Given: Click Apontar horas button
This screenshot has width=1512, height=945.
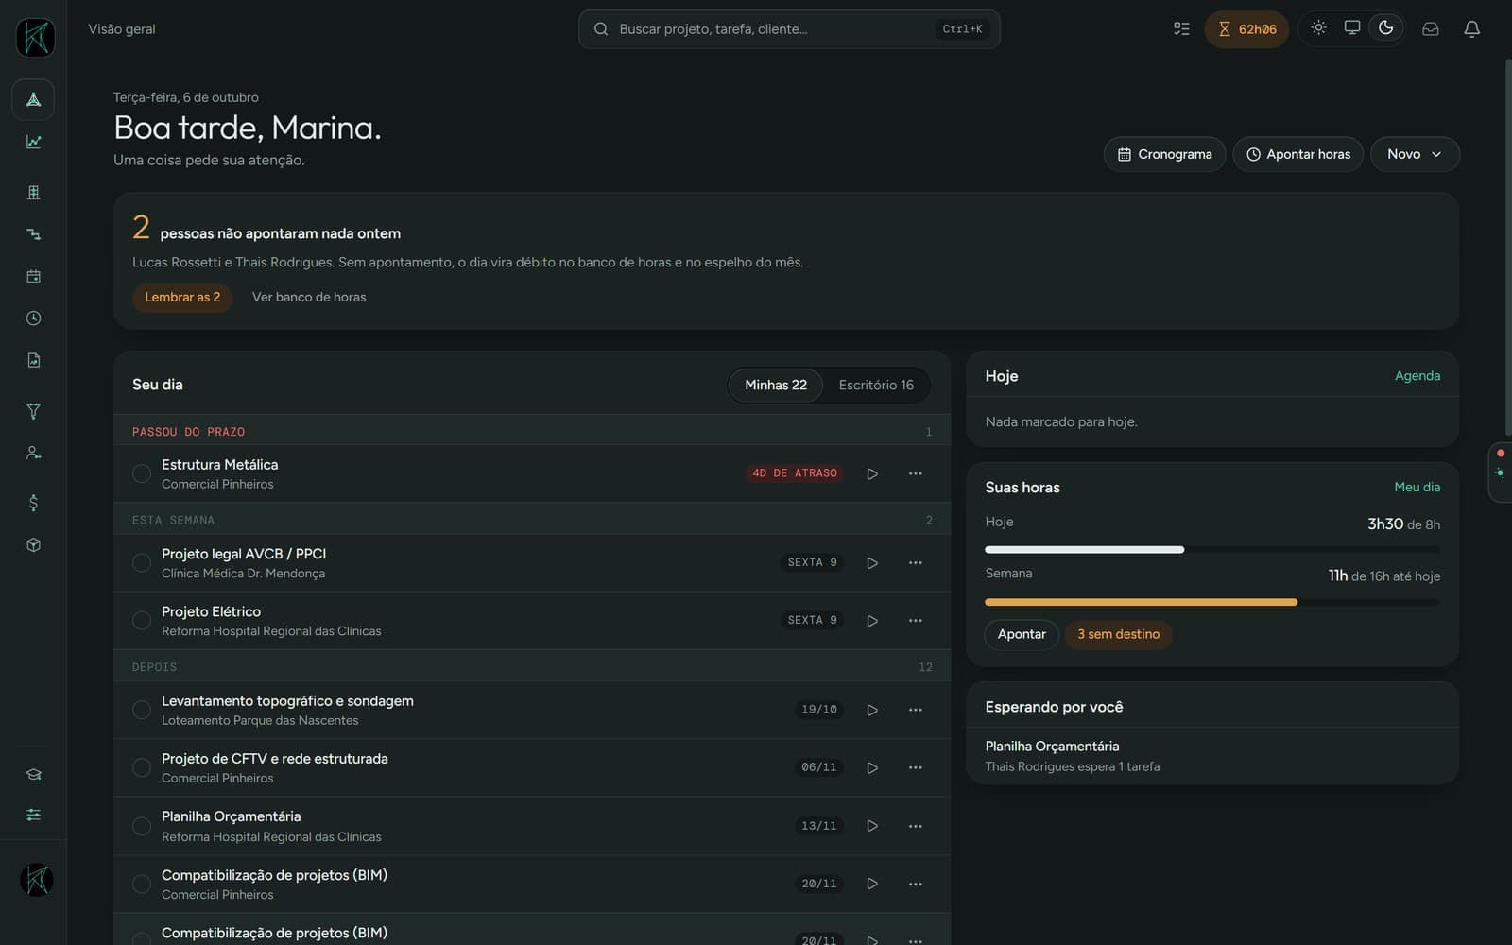Looking at the screenshot, I should [1297, 154].
